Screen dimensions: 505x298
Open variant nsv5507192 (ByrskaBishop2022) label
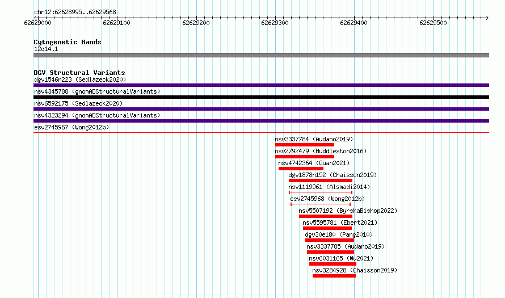click(x=348, y=211)
